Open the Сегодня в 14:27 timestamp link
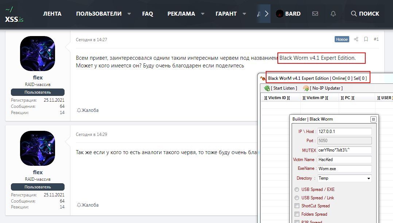 pos(92,40)
